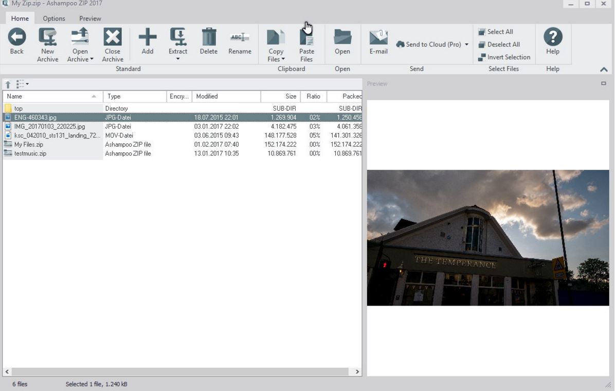
Task: Sort the list by Modified column header
Action: (x=226, y=96)
